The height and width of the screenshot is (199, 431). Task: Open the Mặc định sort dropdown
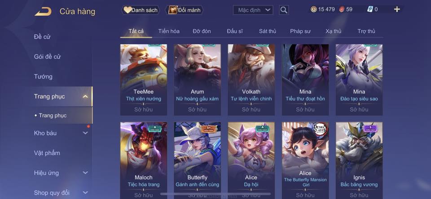point(253,10)
